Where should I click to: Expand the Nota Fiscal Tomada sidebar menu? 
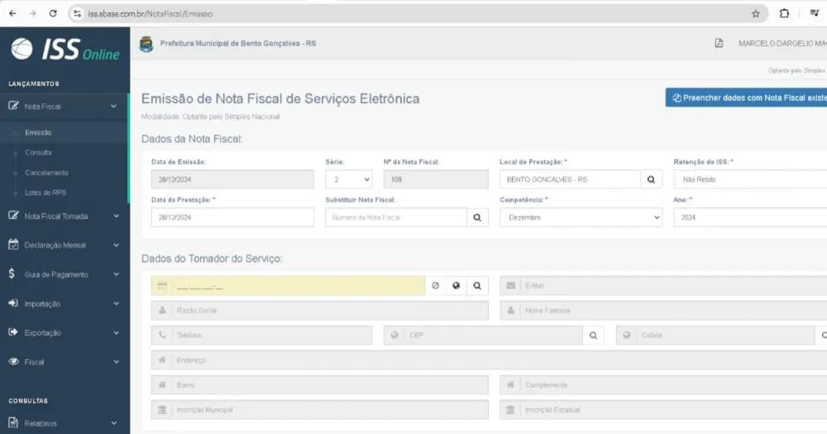point(64,217)
